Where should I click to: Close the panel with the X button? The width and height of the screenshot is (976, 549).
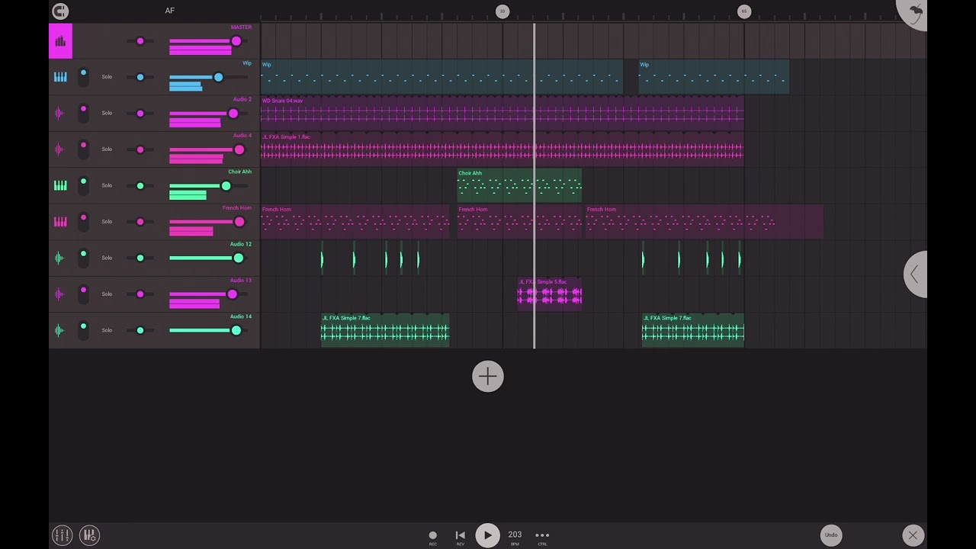913,535
